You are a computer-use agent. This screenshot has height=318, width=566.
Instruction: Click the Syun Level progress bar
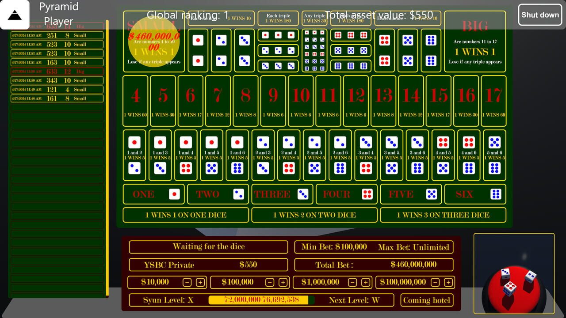(261, 300)
